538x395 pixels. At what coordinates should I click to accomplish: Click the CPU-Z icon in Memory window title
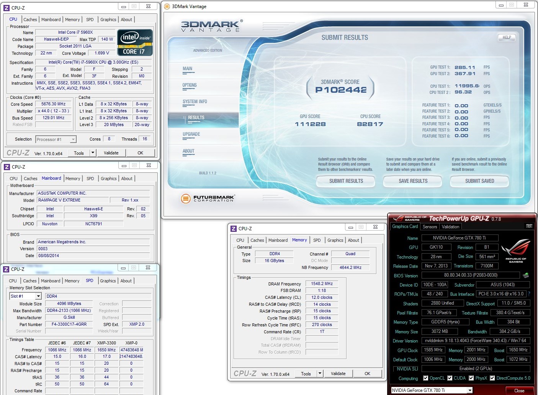(234, 228)
